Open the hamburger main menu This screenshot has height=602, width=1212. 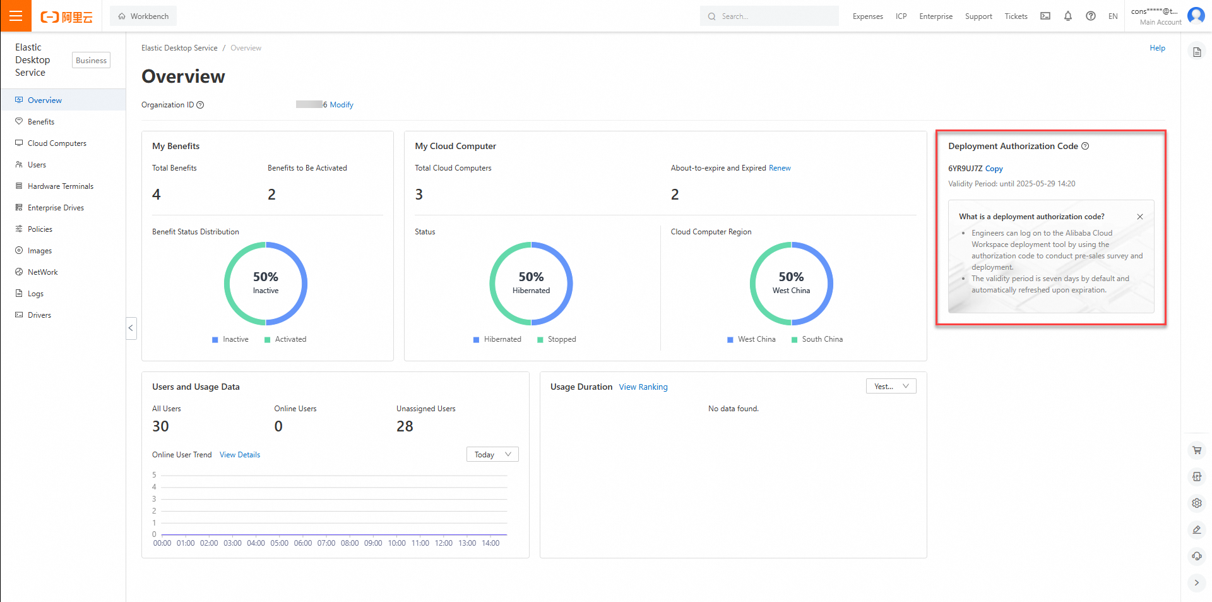pyautogui.click(x=16, y=16)
